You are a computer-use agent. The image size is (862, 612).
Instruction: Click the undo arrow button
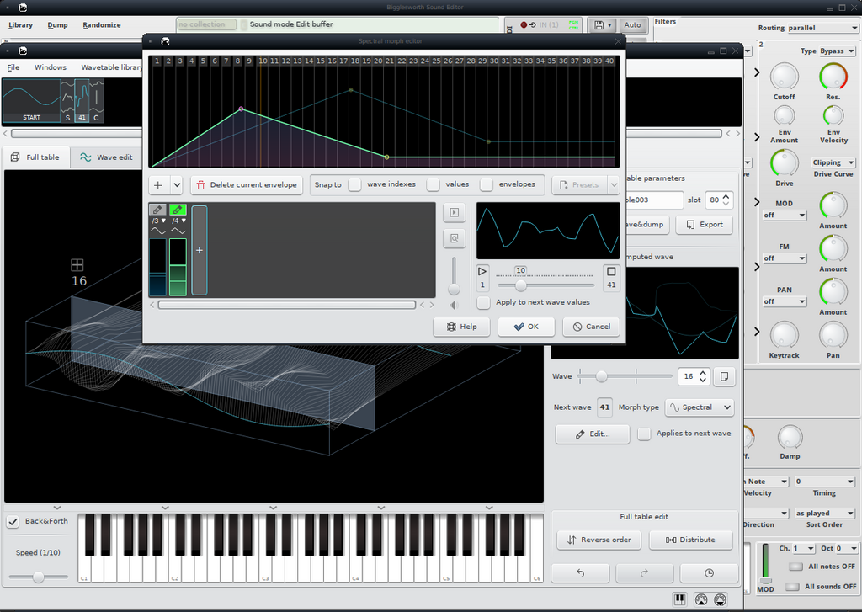580,573
